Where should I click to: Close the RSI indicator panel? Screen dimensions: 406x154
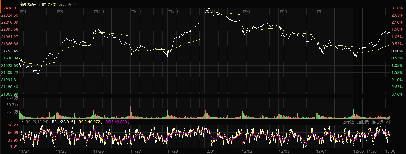(x=387, y=122)
